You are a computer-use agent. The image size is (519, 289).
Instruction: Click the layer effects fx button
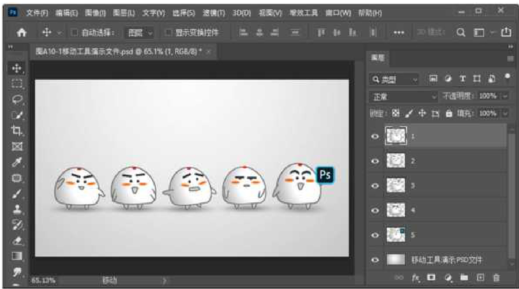(416, 278)
